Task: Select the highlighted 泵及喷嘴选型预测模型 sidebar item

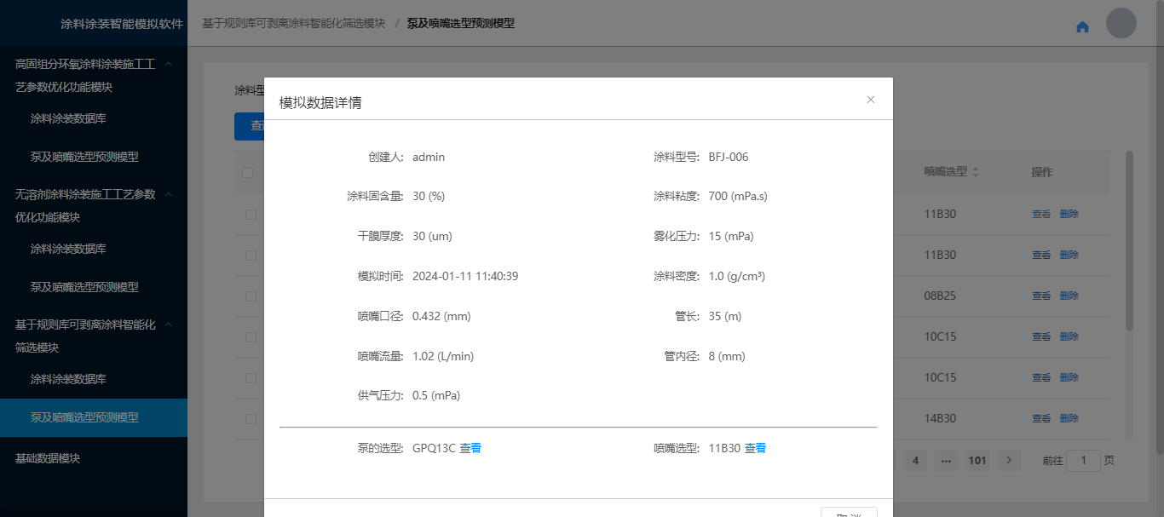Action: [x=84, y=417]
